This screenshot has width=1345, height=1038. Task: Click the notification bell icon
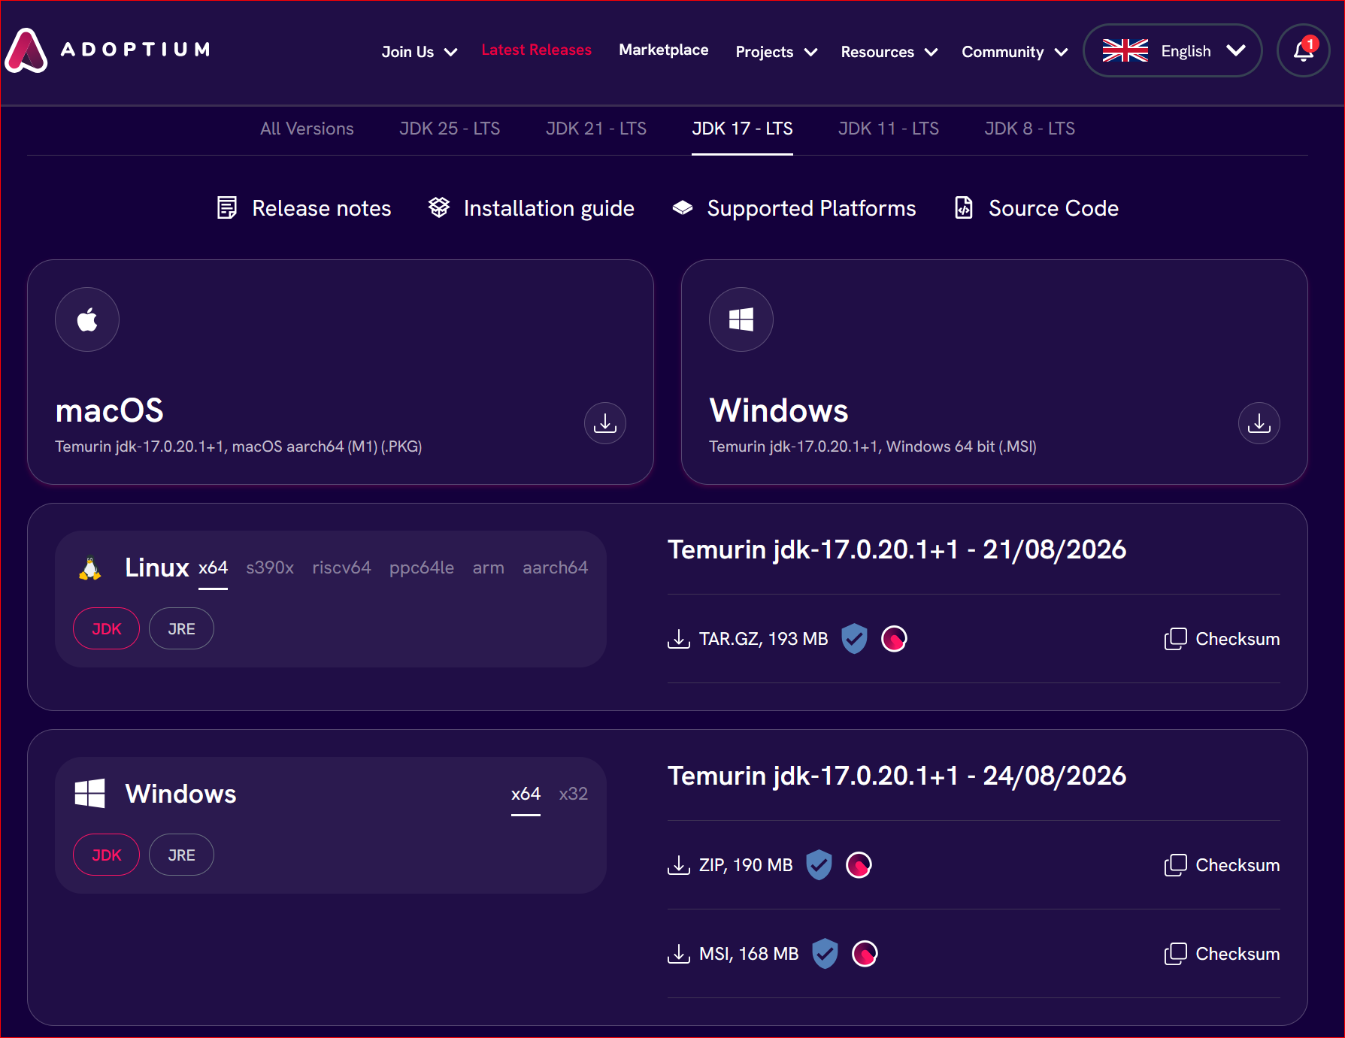point(1303,50)
